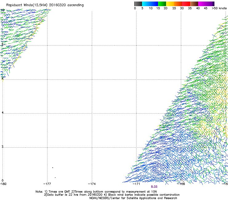The width and height of the screenshot is (228, 200).
Task: Click the latitude 4 axis label
Action: point(2,113)
